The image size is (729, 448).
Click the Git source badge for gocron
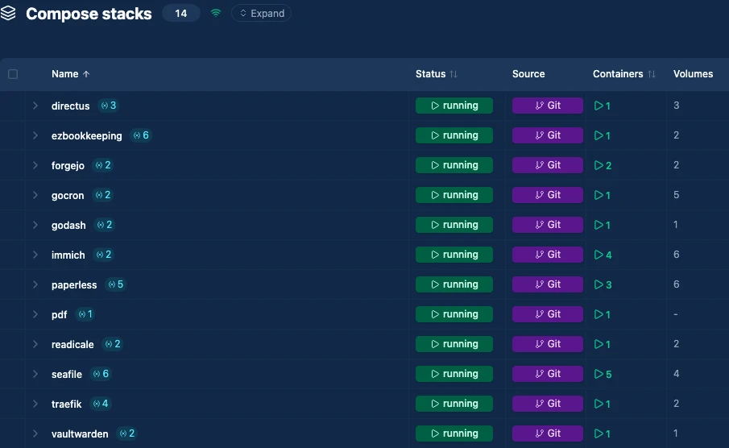tap(547, 195)
